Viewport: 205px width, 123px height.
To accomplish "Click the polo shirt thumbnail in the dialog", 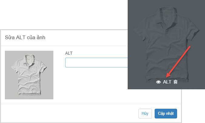I will click(29, 75).
